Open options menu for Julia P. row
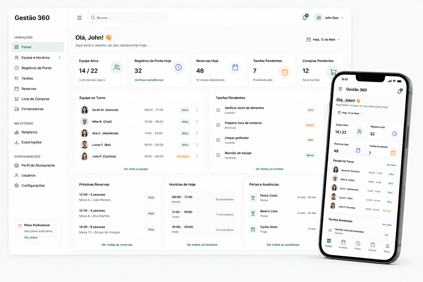 click(x=197, y=156)
